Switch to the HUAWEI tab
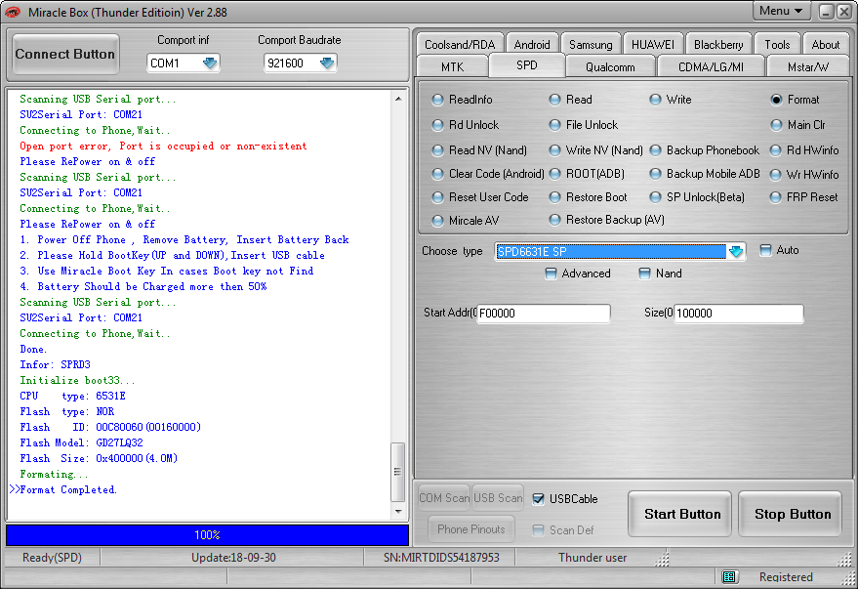Image resolution: width=858 pixels, height=589 pixels. [653, 44]
